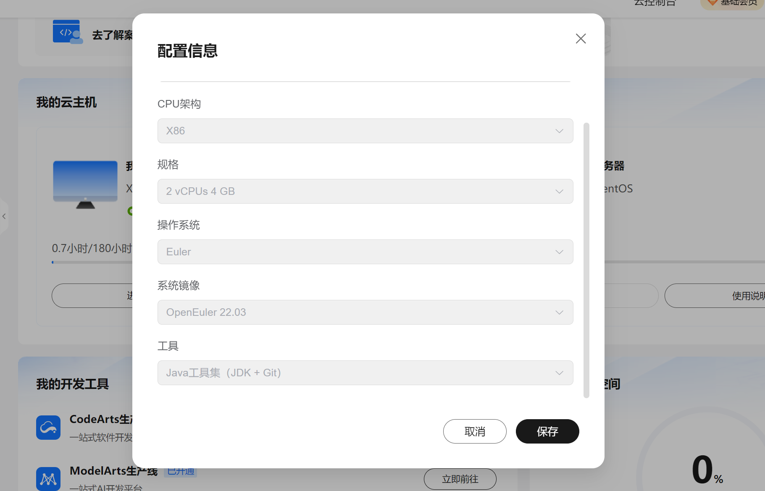Open the 系统镜像 dropdown showing OpenEuler 22.03
765x491 pixels.
click(365, 312)
